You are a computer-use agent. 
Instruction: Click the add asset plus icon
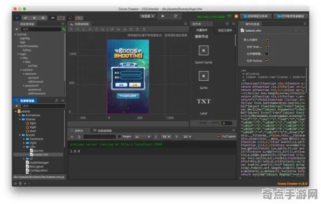point(17,106)
